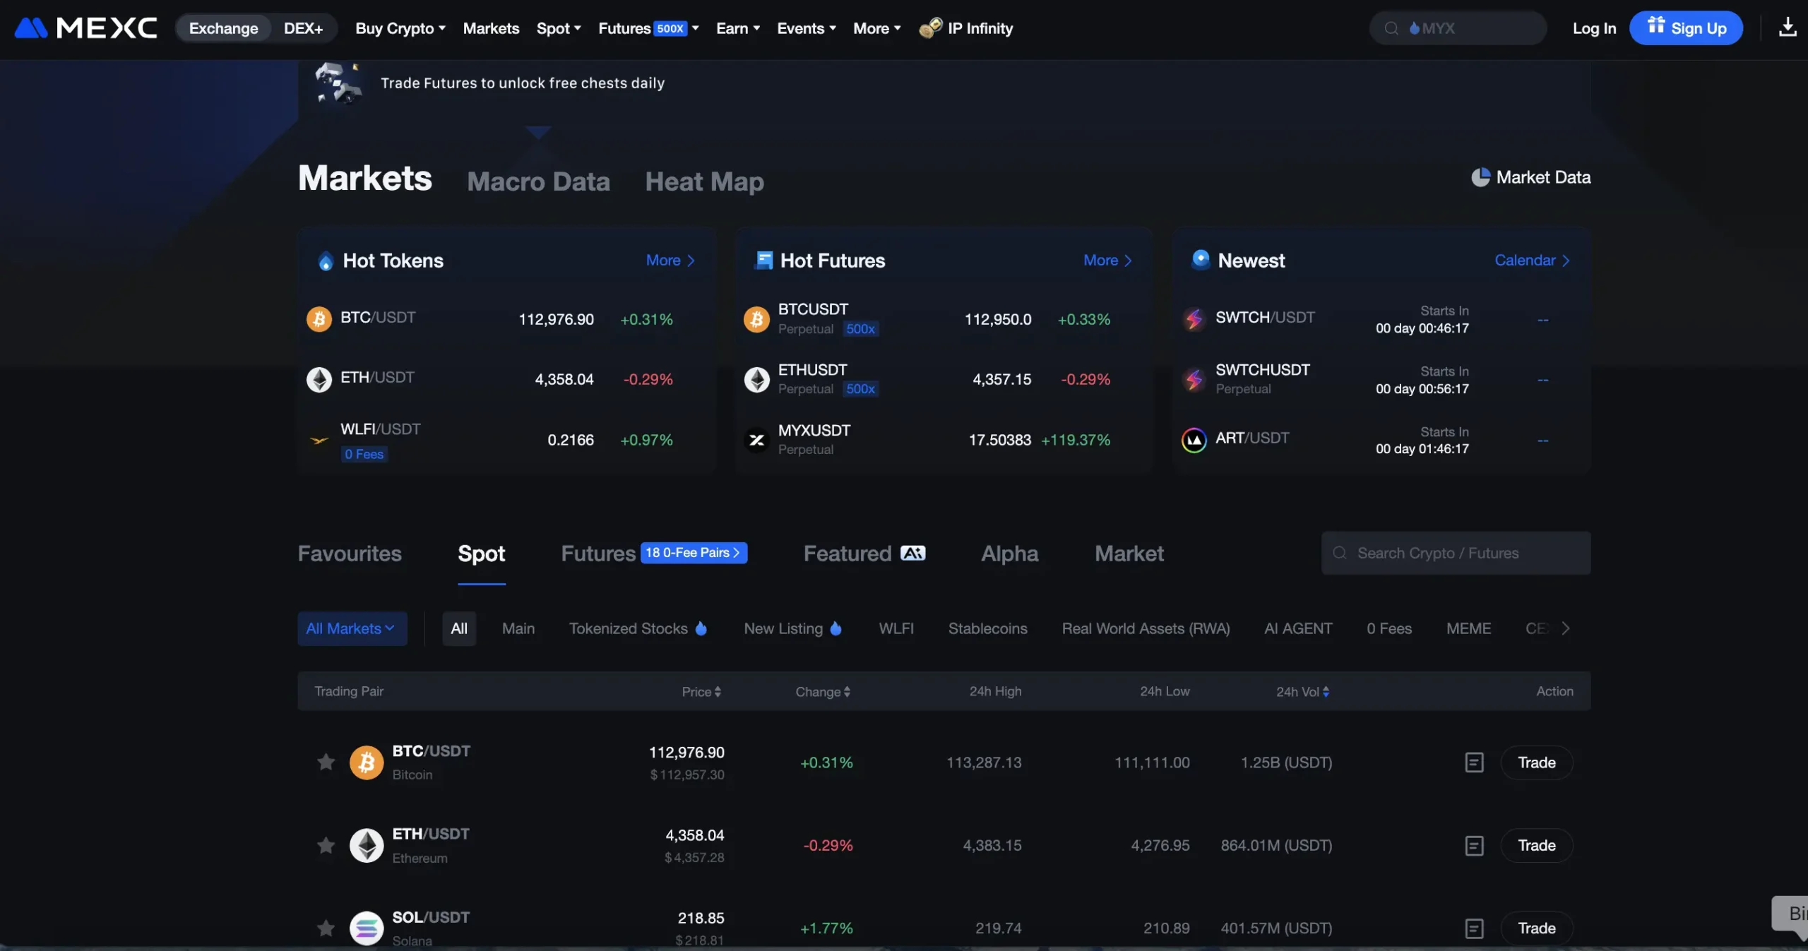Screen dimensions: 1808x951
Task: Expand the Events dropdown menu
Action: (807, 28)
